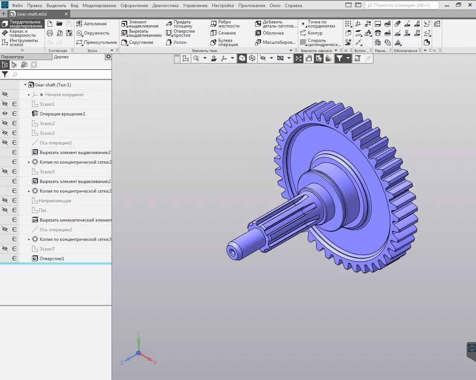
Task: Open tree panel settings gear
Action: pos(108,57)
